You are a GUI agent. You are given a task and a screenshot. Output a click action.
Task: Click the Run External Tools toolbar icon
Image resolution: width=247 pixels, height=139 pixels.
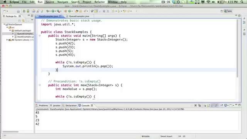(x=58, y=11)
